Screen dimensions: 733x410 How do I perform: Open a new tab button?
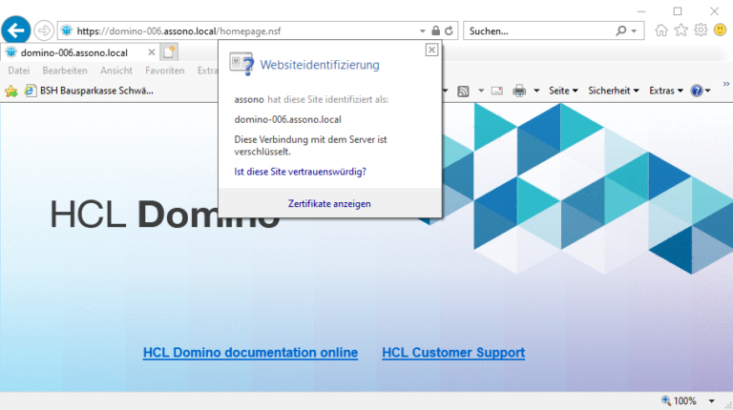tap(169, 52)
